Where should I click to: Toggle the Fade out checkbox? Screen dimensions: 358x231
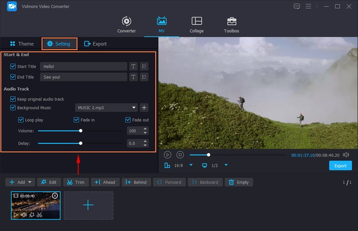[x=128, y=120]
